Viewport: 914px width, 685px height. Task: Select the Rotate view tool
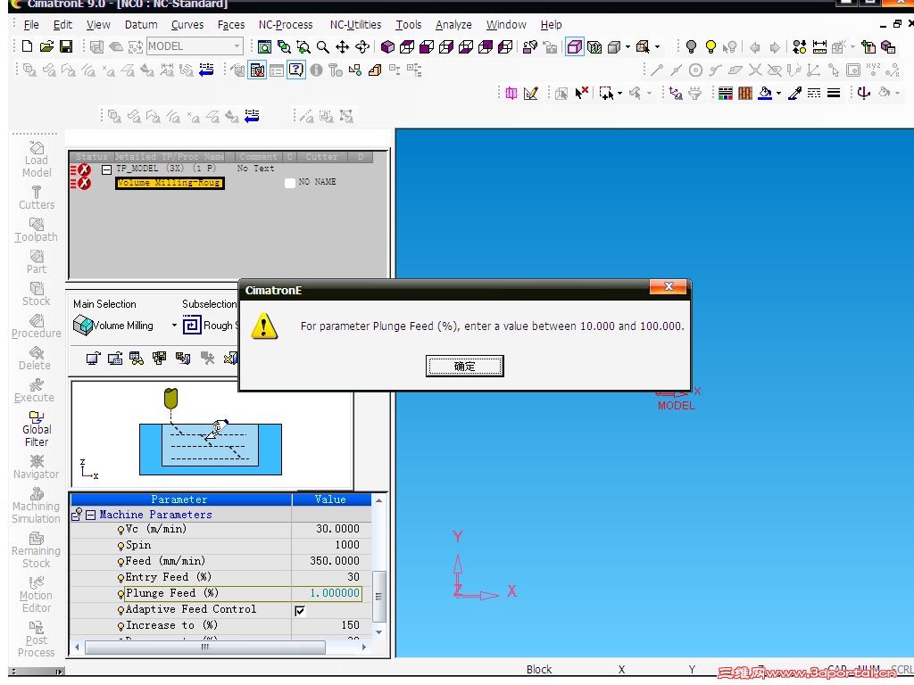pyautogui.click(x=362, y=47)
